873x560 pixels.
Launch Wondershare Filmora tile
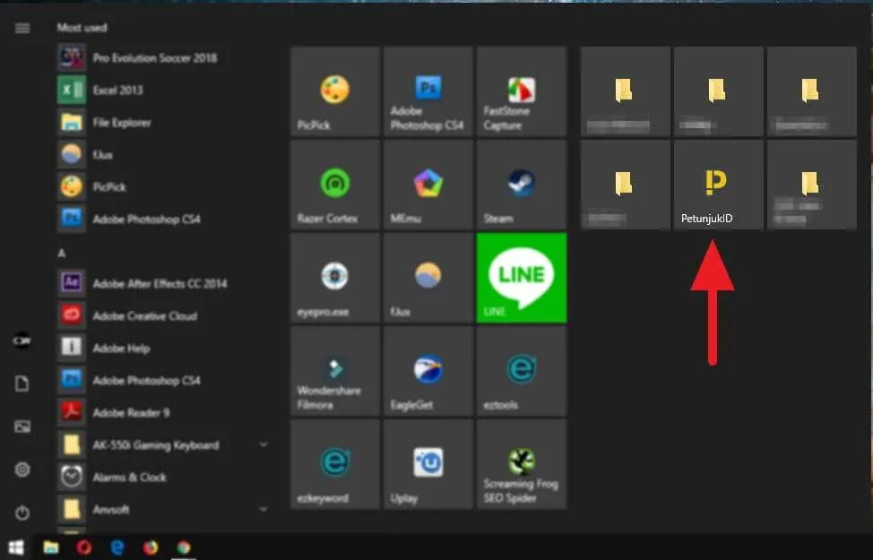coord(335,371)
